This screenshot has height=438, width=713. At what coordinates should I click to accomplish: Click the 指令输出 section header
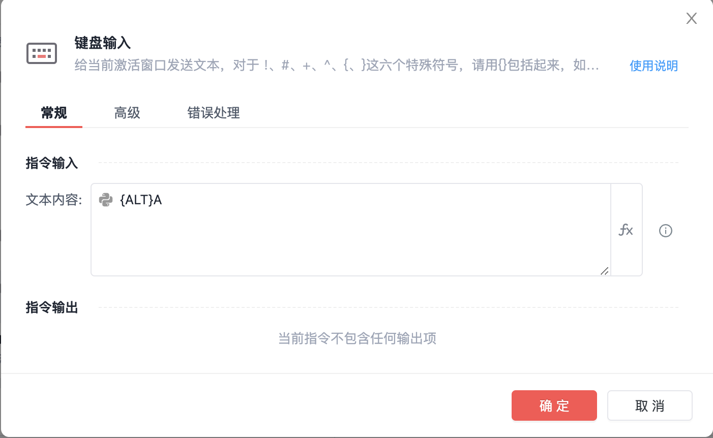pos(52,307)
